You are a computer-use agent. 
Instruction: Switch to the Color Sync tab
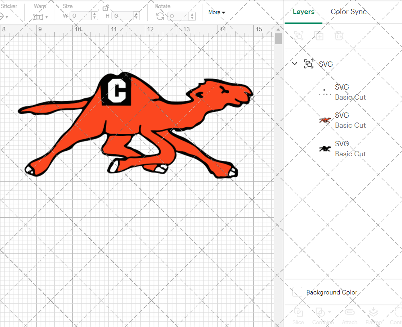point(349,12)
